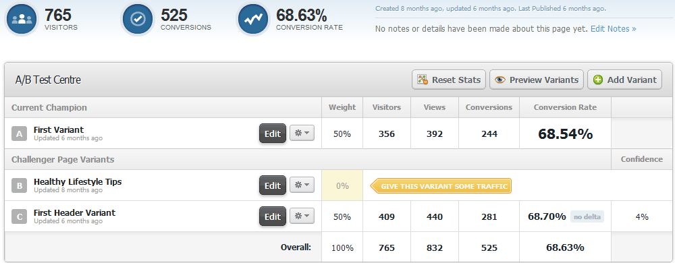This screenshot has height=263, width=675.
Task: Click the conversion rate chart icon
Action: click(x=253, y=20)
